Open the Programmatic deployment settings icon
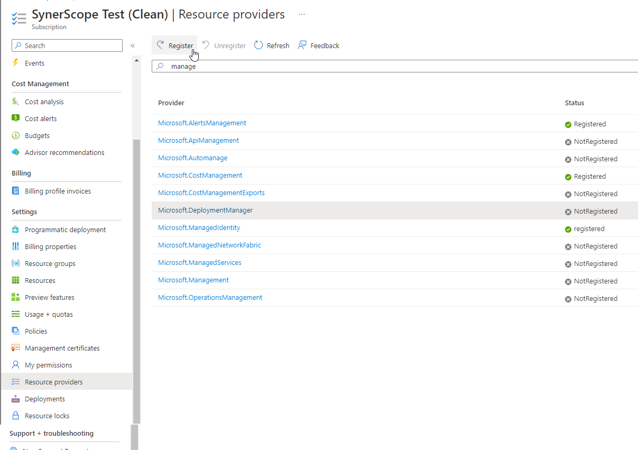Viewport: 638px width, 450px height. pos(16,229)
